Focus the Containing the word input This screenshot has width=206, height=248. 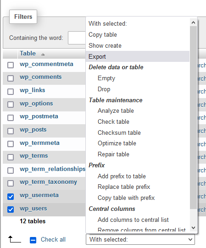pos(77,38)
